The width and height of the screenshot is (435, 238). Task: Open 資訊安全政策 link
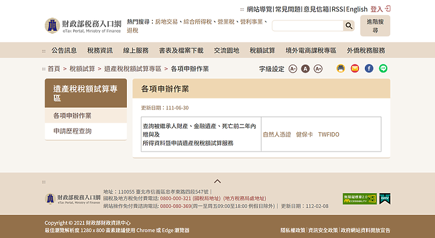tap(323, 230)
